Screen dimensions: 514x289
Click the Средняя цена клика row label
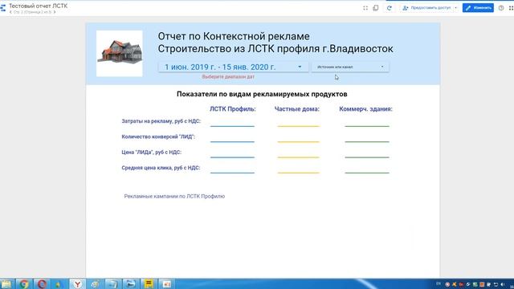point(161,168)
